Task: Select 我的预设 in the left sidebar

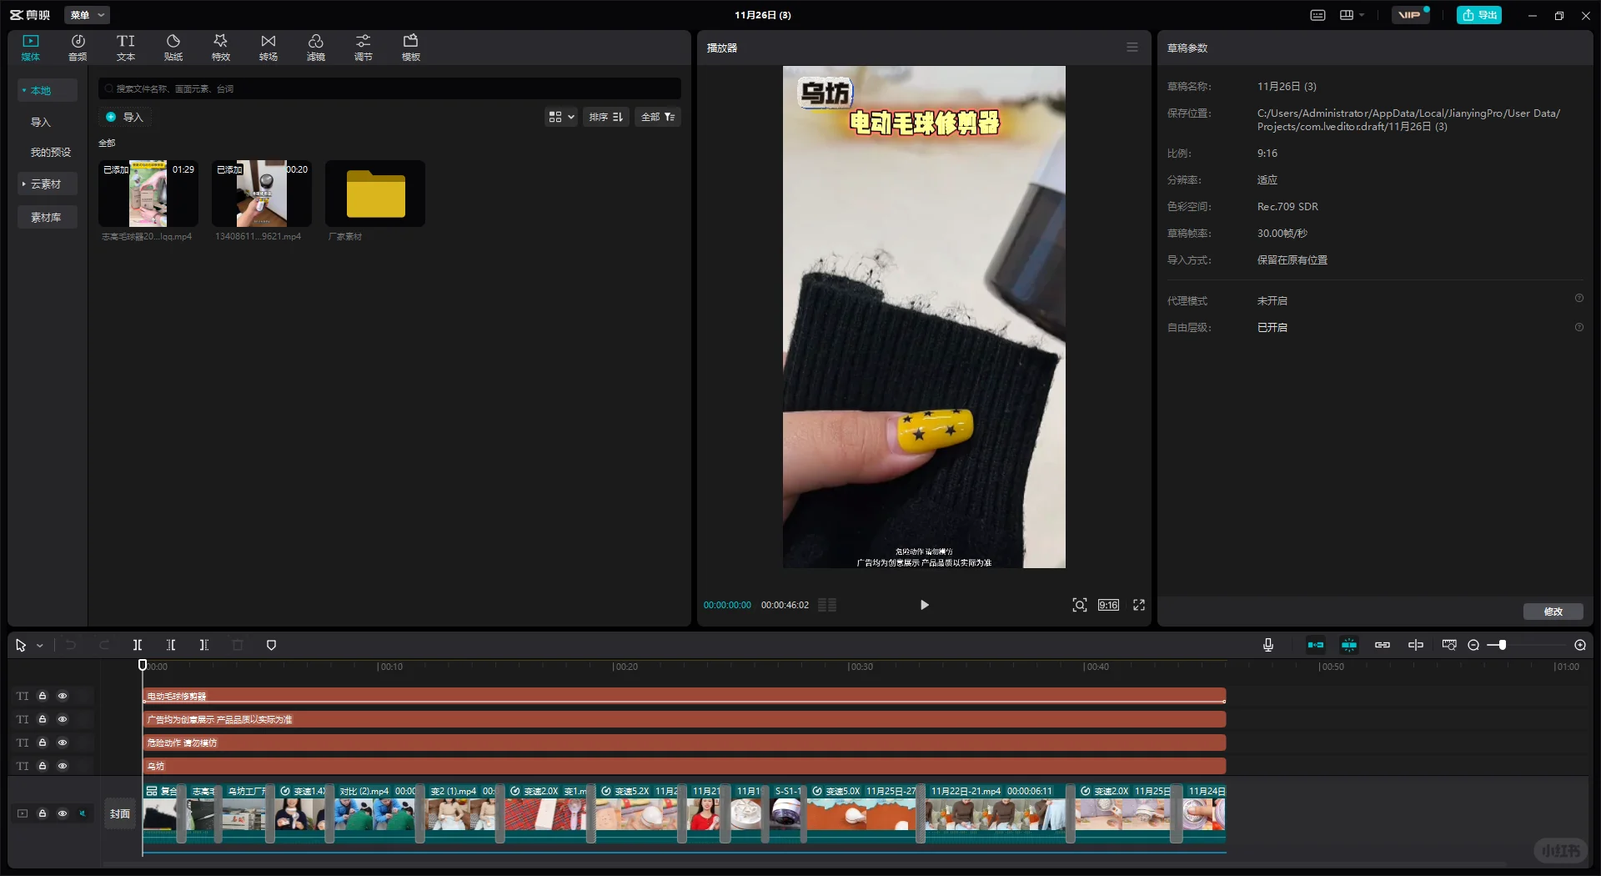Action: pos(51,152)
